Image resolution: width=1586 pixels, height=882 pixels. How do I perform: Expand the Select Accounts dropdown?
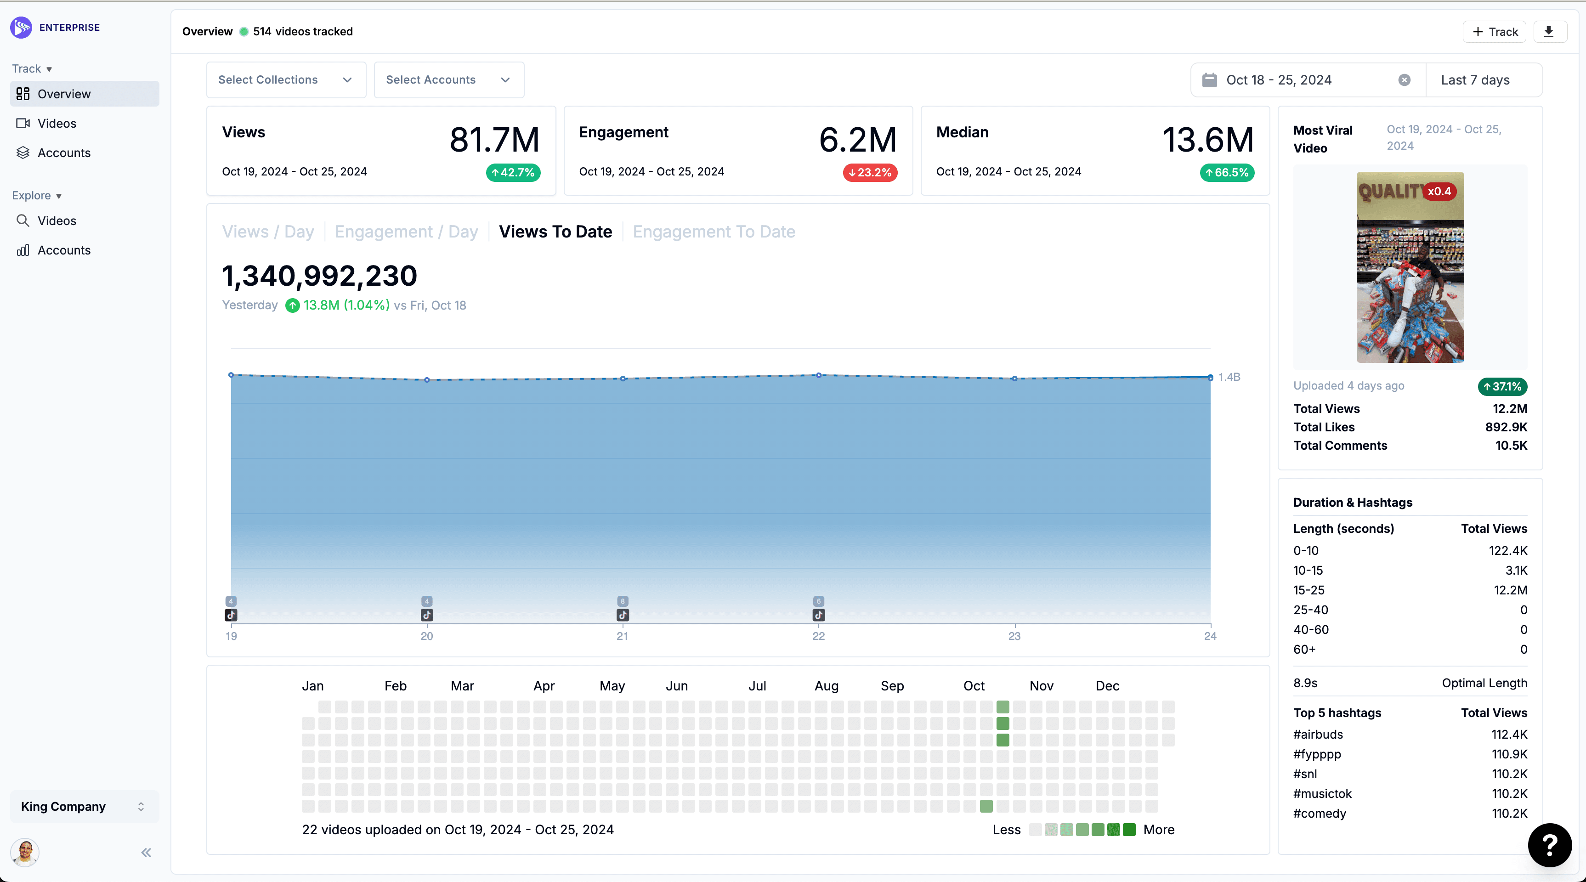tap(449, 80)
